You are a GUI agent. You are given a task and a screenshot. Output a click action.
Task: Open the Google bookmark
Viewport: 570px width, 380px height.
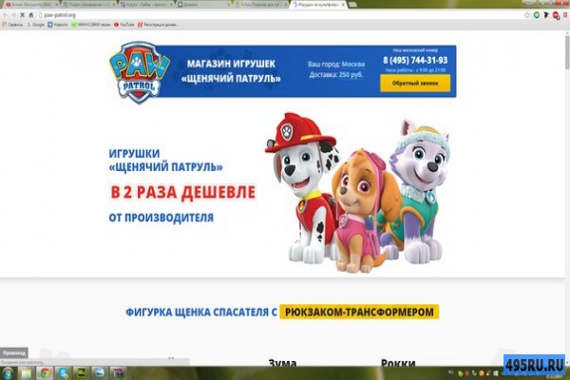click(35, 25)
